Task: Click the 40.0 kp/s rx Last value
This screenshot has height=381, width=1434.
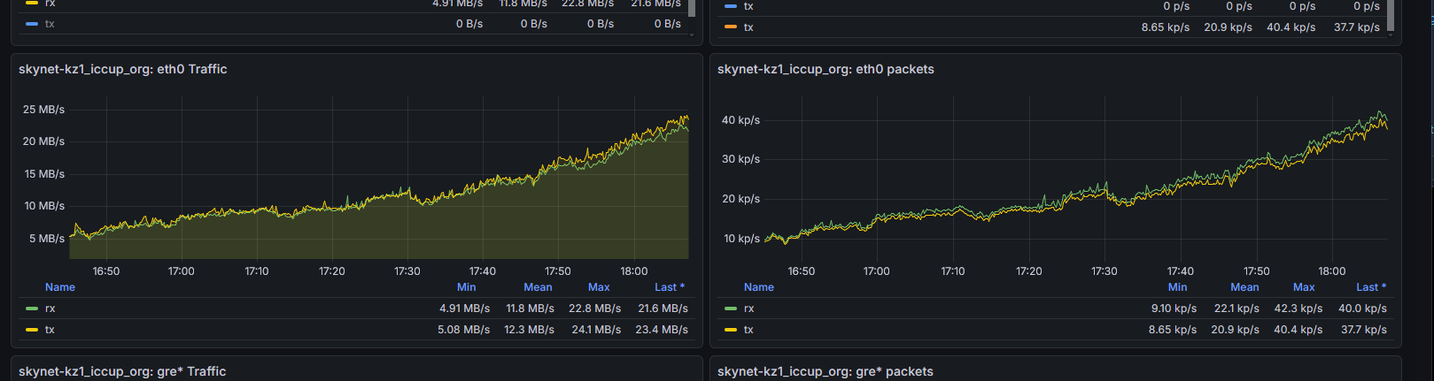Action: (1362, 309)
